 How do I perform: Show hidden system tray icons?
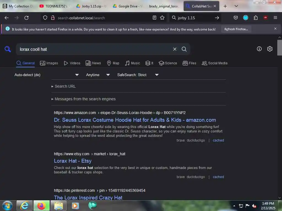click(234, 206)
